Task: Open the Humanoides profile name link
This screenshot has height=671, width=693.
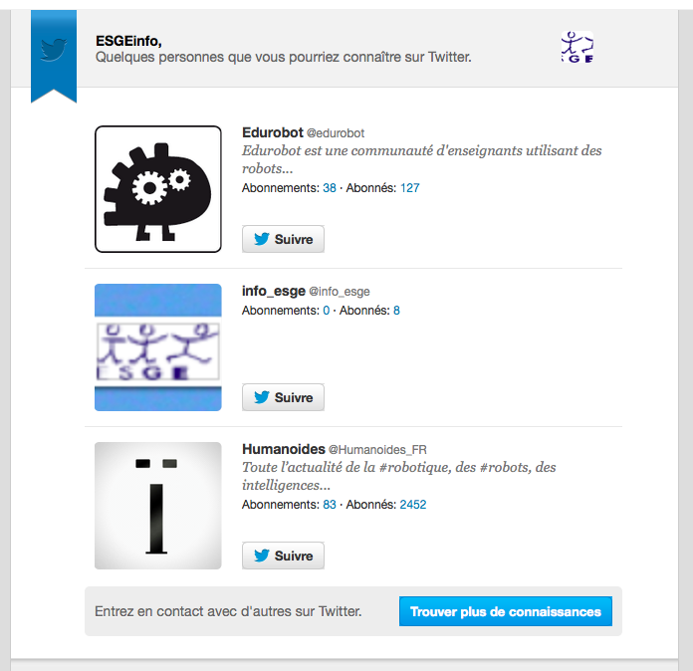Action: click(x=284, y=449)
